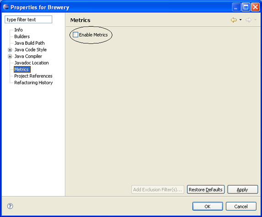This screenshot has height=217, width=262.
Task: Click the Restore Defaults button
Action: coord(206,190)
